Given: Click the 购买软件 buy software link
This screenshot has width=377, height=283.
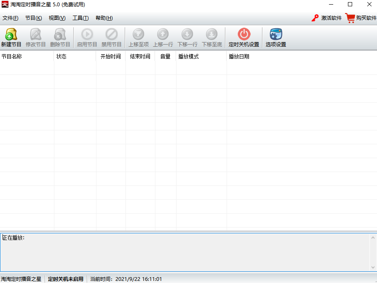Looking at the screenshot, I should click(361, 18).
